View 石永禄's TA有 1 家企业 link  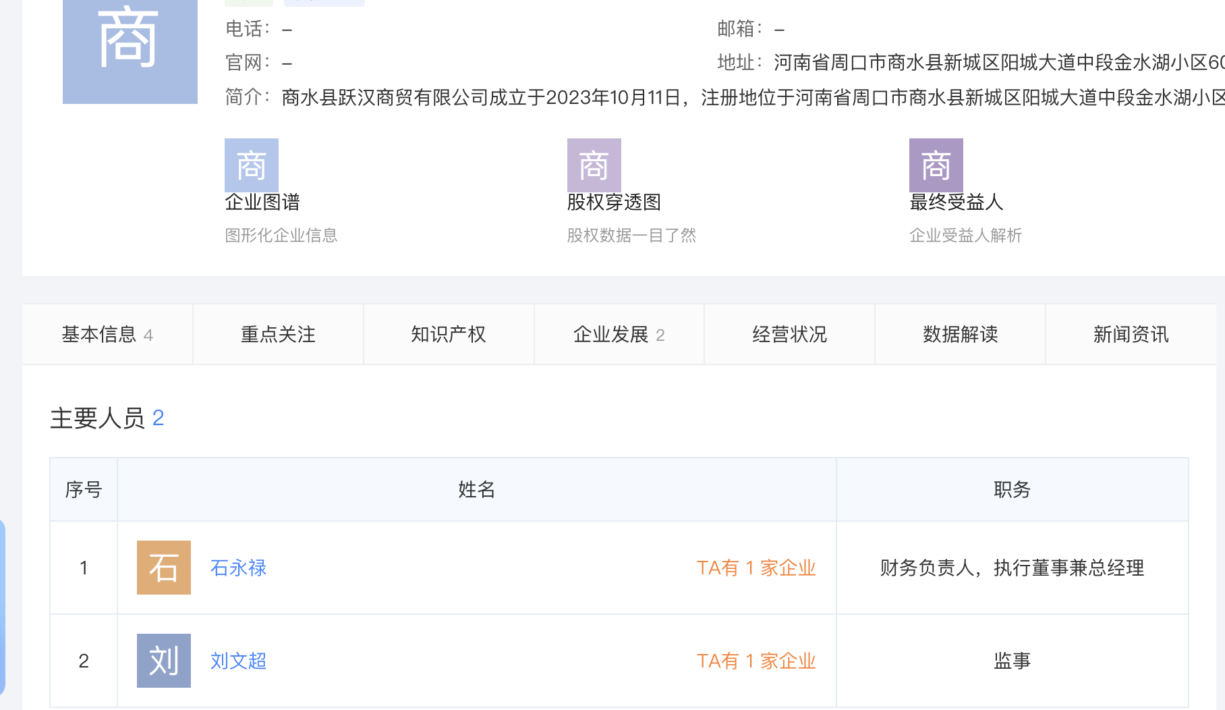[x=756, y=568]
